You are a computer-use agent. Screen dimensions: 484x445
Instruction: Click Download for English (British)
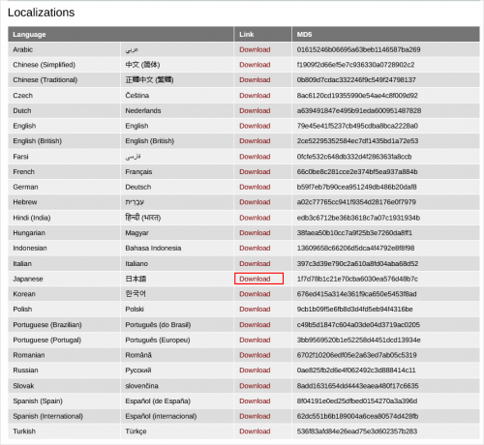click(x=255, y=141)
